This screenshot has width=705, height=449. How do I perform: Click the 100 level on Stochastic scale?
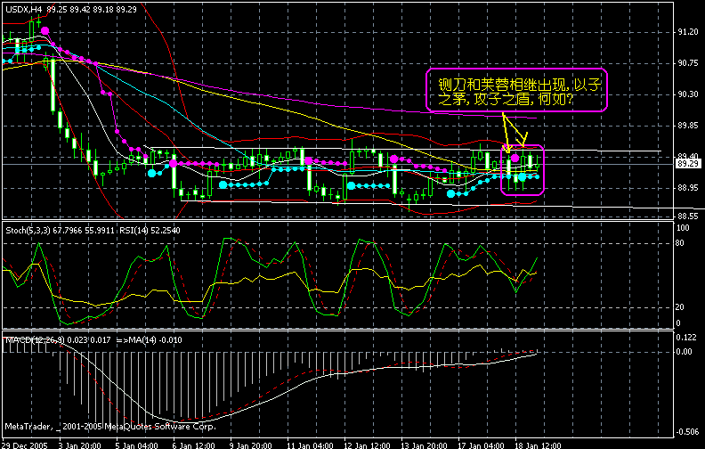[x=683, y=228]
